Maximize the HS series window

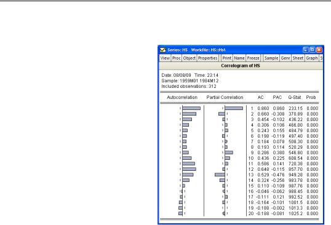point(313,50)
